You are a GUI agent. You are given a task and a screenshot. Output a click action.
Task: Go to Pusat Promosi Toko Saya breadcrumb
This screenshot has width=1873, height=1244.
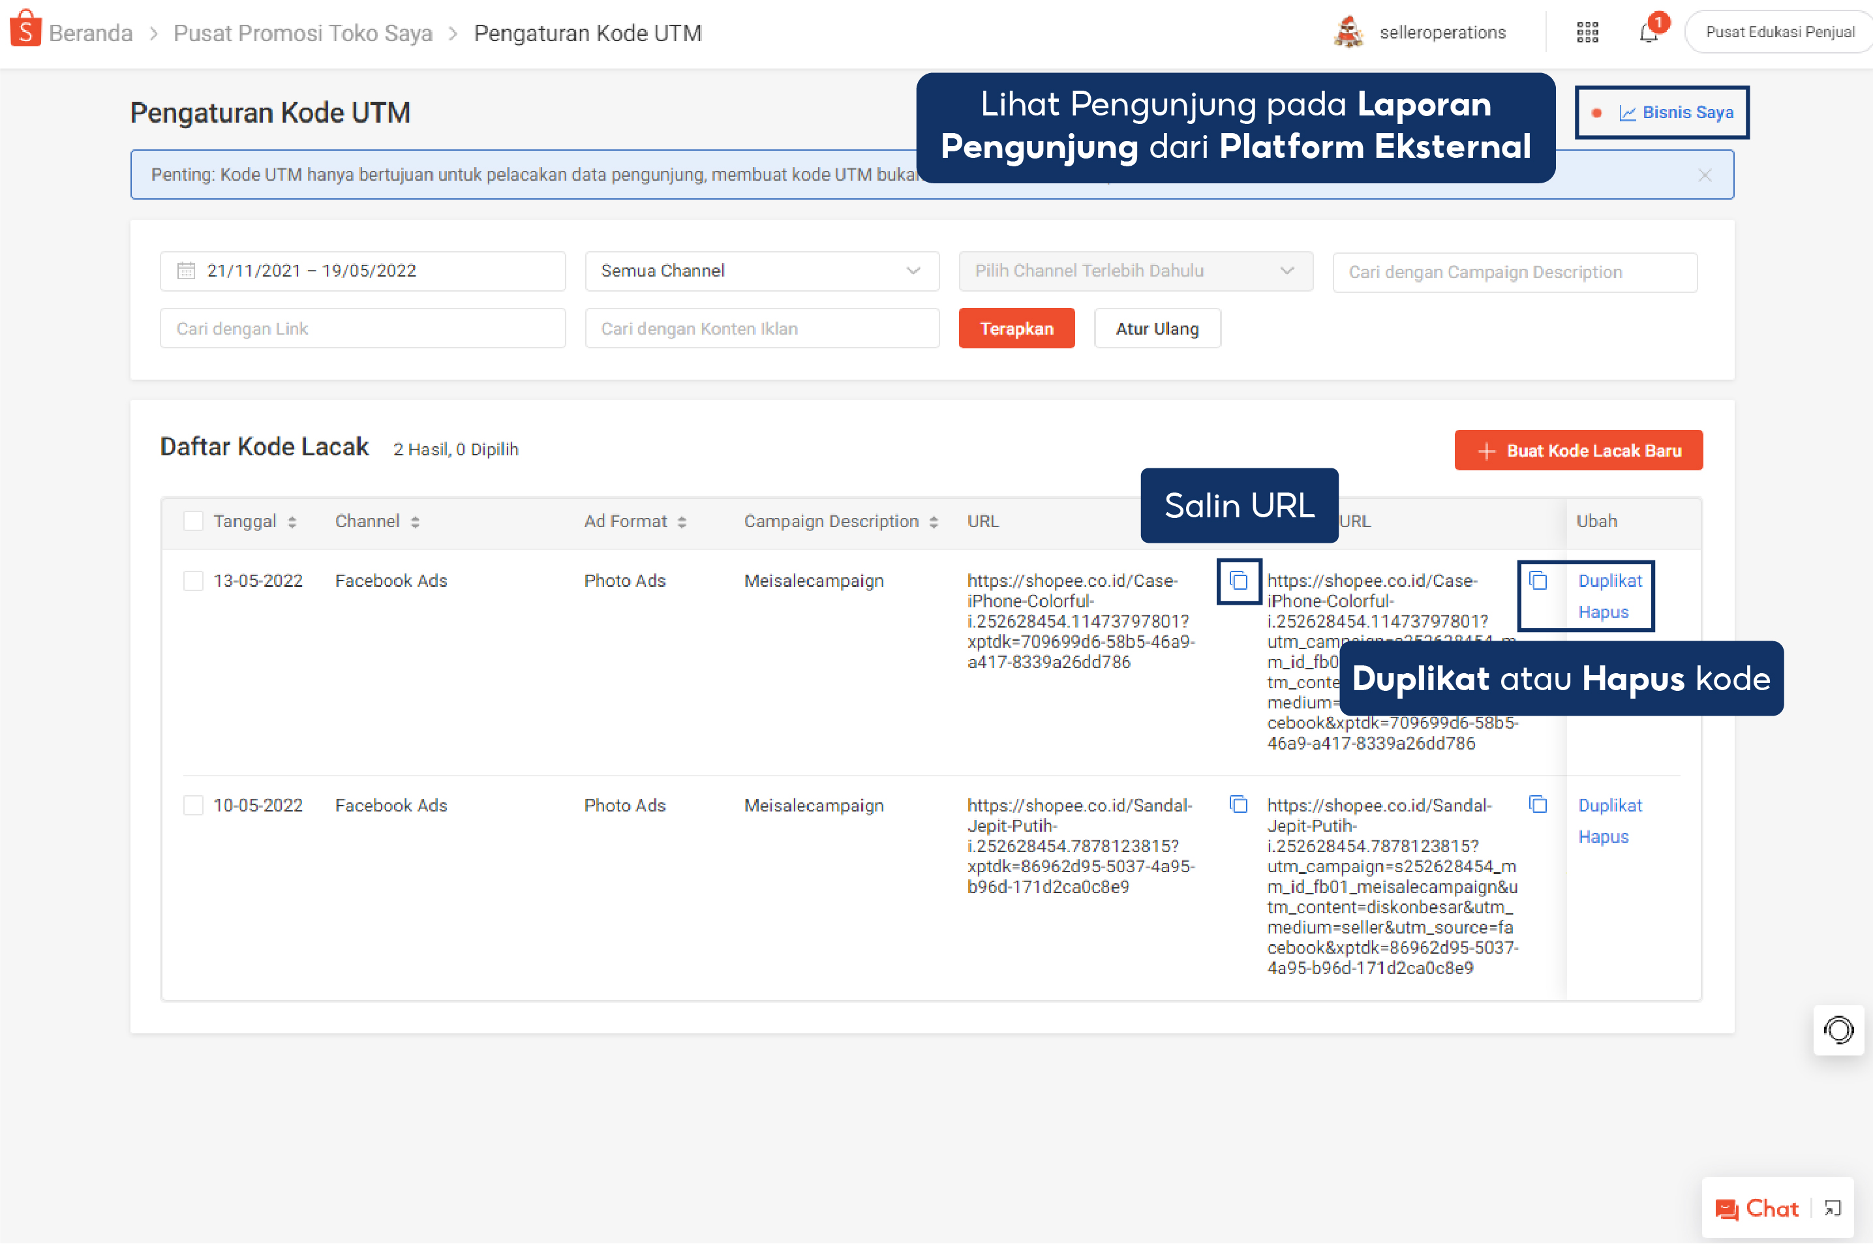[x=302, y=33]
